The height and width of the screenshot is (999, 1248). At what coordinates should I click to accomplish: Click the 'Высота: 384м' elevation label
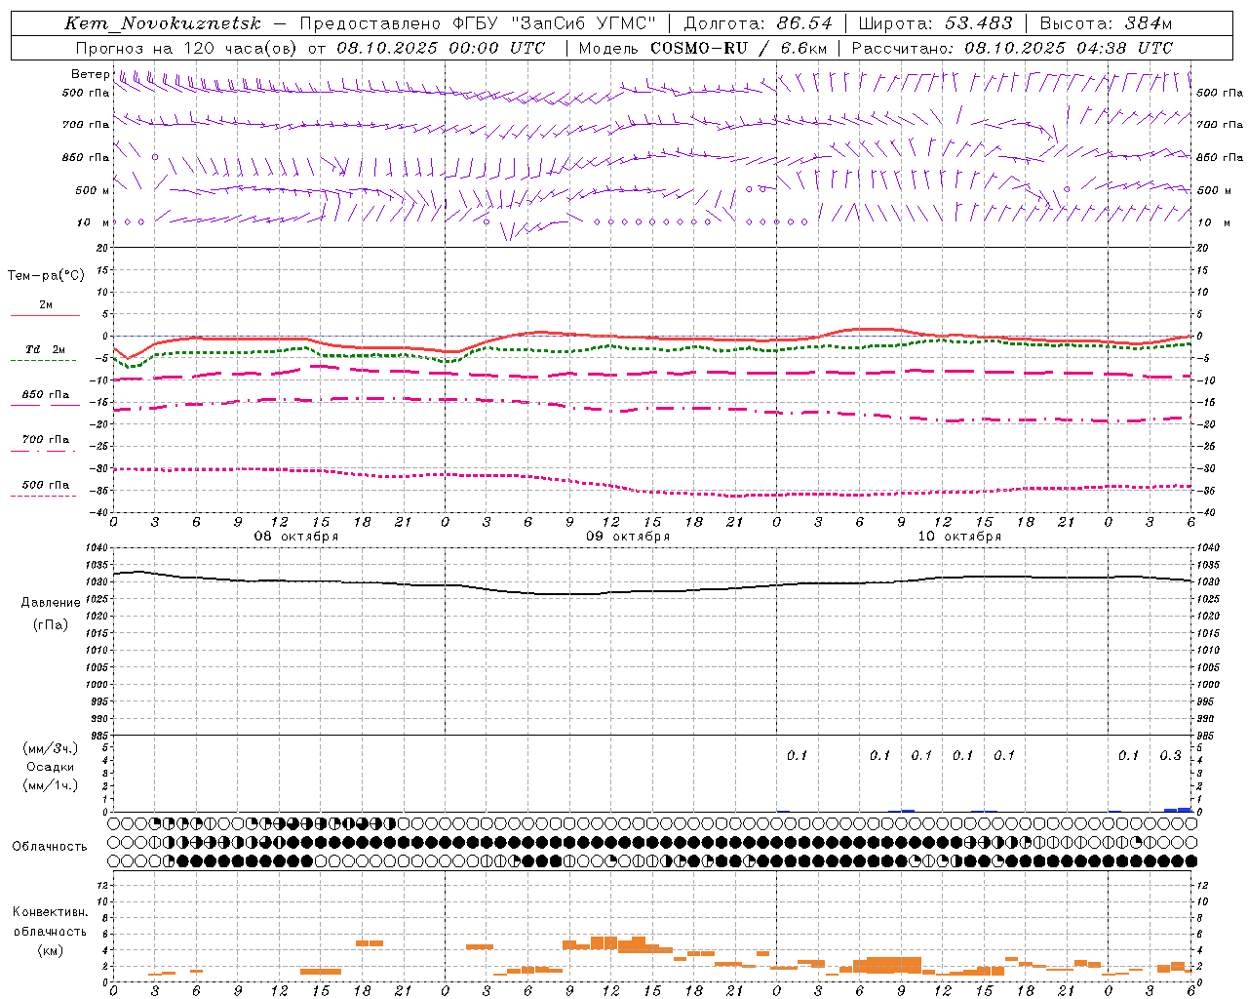(x=1106, y=23)
